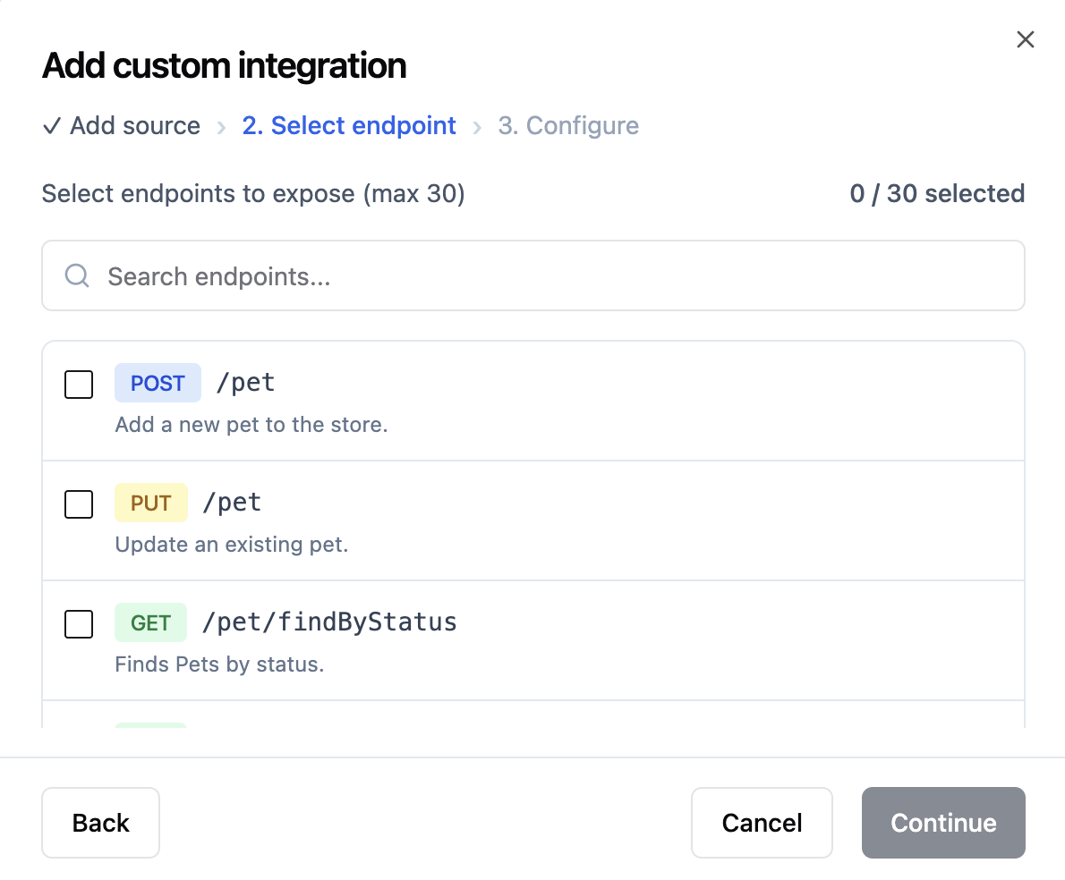This screenshot has width=1065, height=880.
Task: Check the checkbox for the POST /pet endpoint
Action: pyautogui.click(x=78, y=385)
